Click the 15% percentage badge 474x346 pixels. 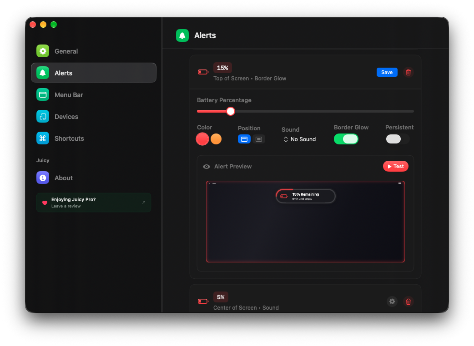click(x=222, y=68)
